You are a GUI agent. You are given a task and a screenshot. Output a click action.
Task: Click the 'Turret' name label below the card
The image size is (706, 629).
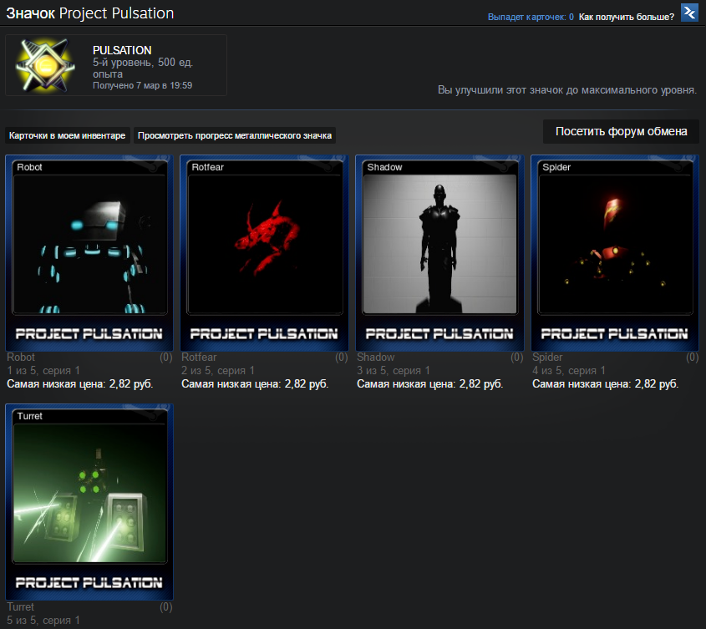20,606
